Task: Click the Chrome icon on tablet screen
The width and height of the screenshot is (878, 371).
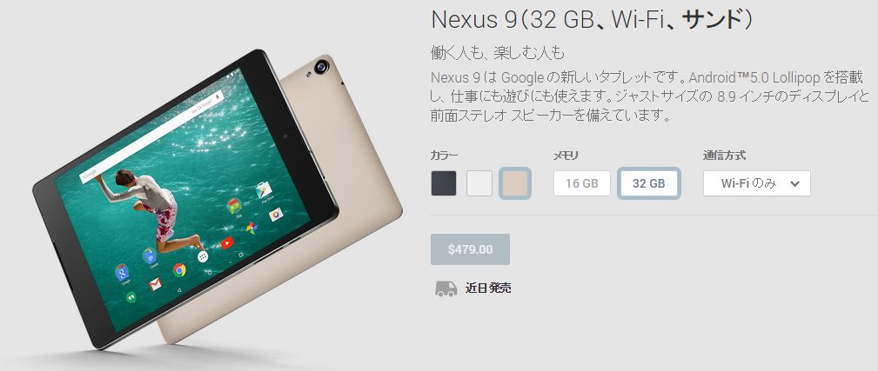Action: [180, 270]
